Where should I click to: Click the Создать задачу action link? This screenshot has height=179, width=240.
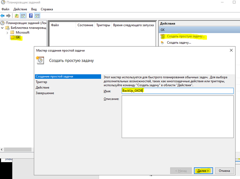click(x=179, y=43)
